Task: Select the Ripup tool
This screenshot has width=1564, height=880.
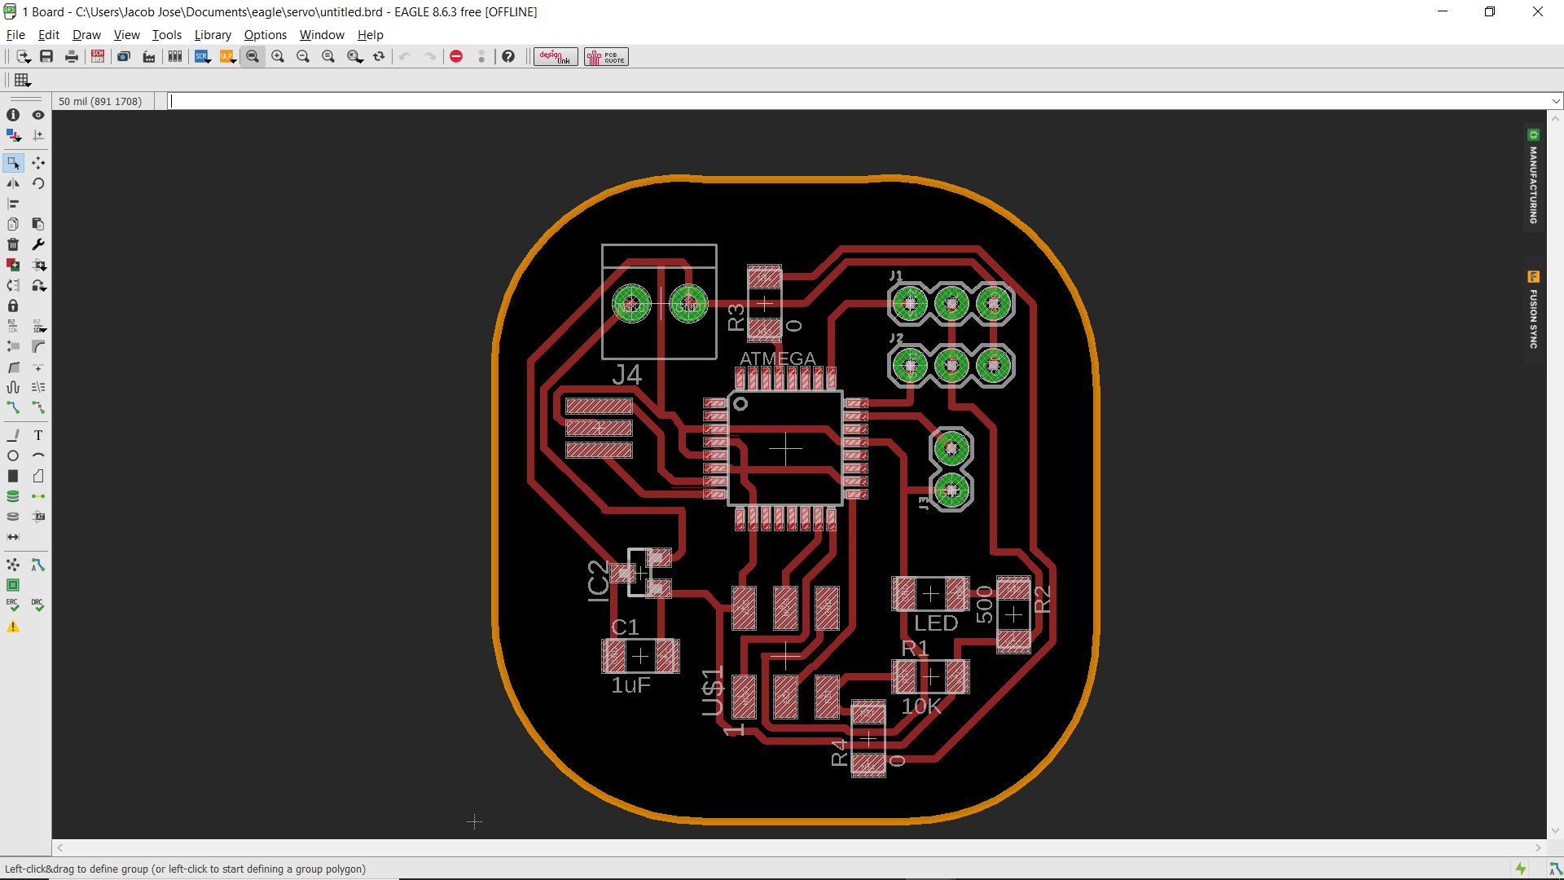Action: [x=38, y=407]
